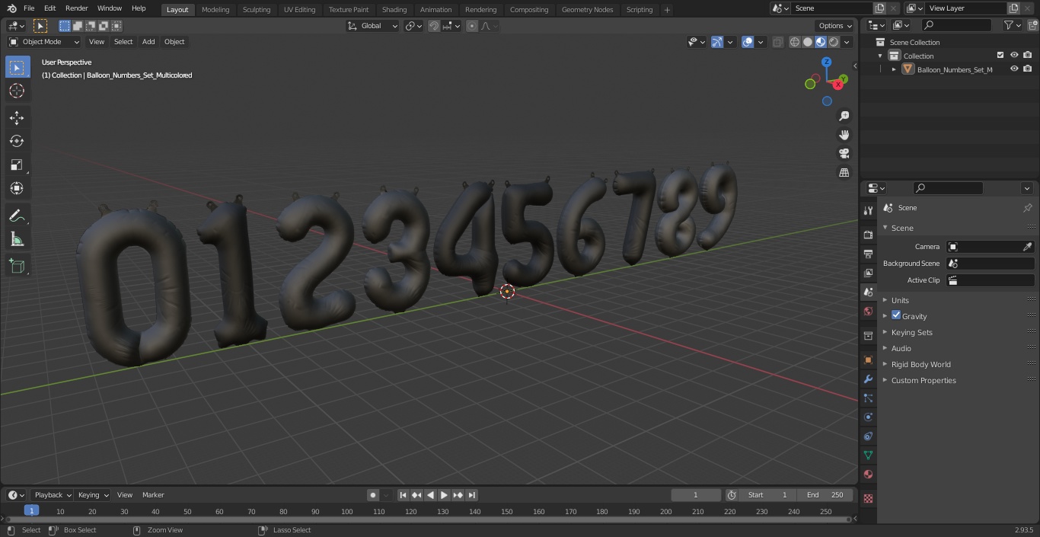This screenshot has height=537, width=1040.
Task: Jump to timeline start frame button
Action: pos(403,495)
